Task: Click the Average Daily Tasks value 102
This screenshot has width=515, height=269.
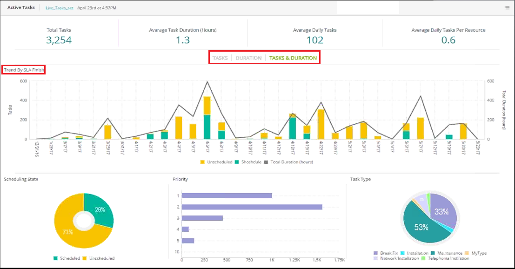Action: tap(314, 40)
